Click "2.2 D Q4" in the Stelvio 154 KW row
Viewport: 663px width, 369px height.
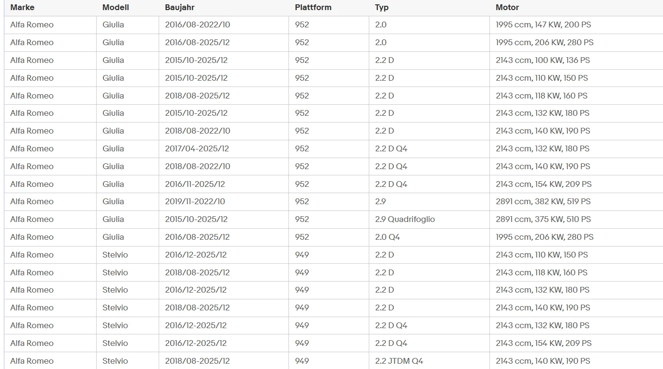(x=391, y=343)
